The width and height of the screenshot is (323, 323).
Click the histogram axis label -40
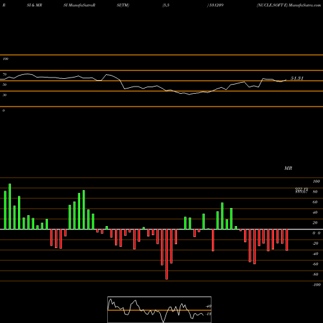pyautogui.click(x=315, y=254)
